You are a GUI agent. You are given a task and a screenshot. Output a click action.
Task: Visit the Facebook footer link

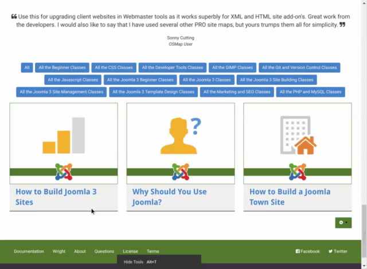(x=307, y=251)
